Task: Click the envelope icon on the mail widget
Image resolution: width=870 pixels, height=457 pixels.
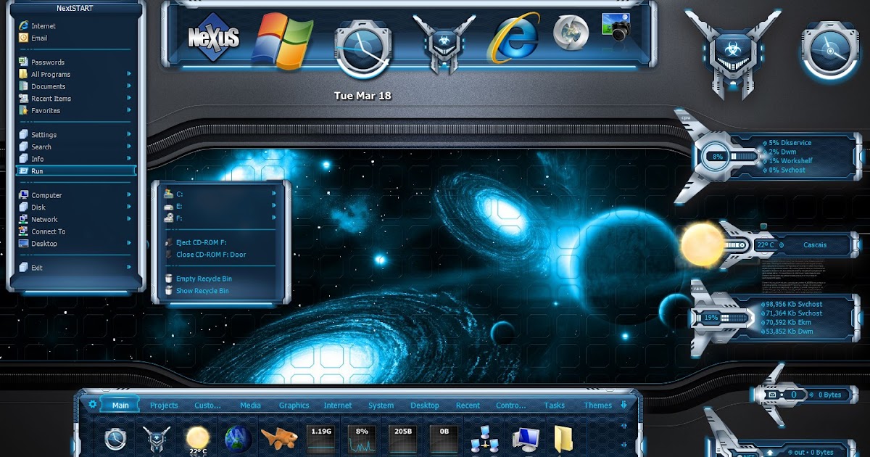Action: click(x=772, y=395)
